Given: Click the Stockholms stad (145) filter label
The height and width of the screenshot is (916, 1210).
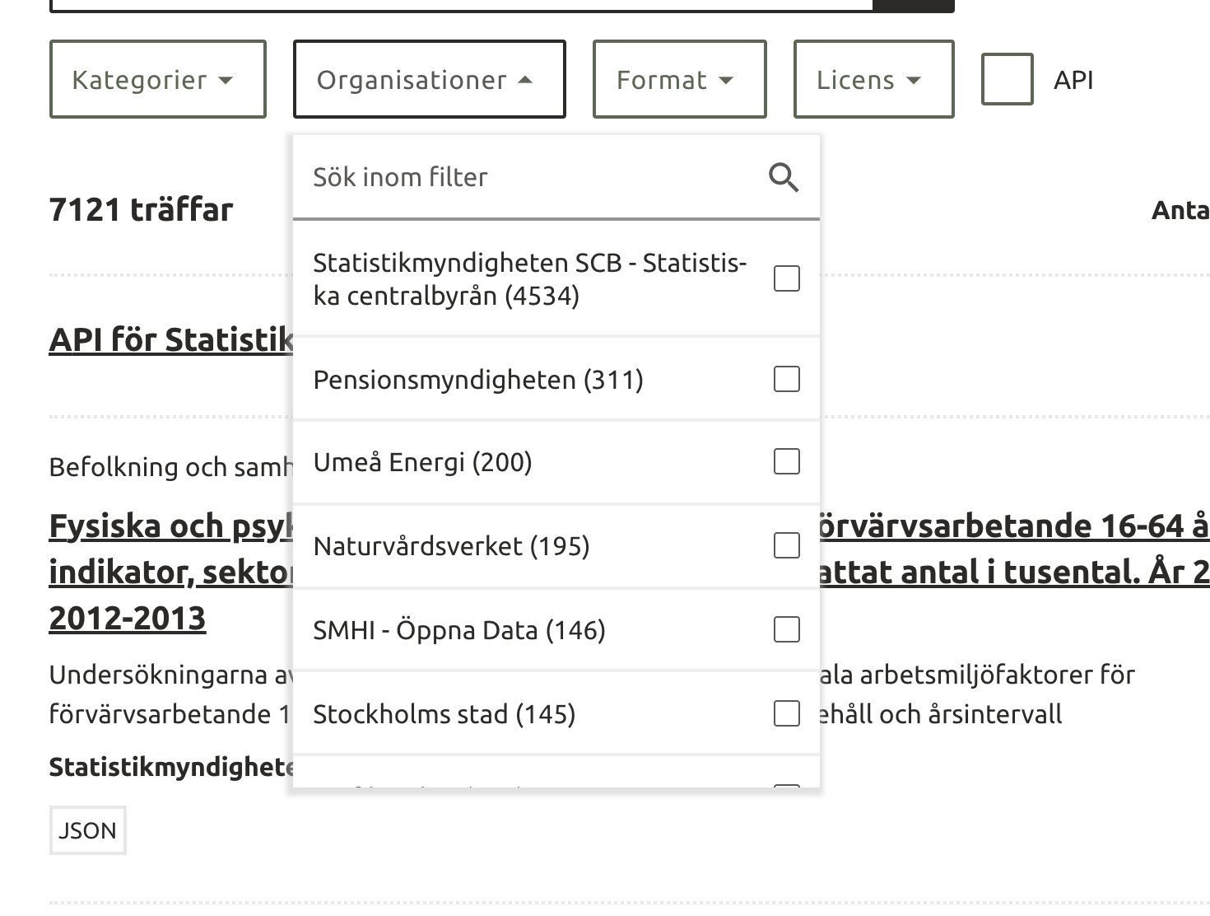Looking at the screenshot, I should [x=444, y=714].
